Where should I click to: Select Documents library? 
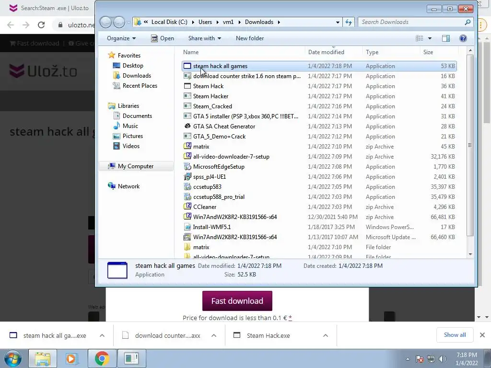[x=137, y=116]
